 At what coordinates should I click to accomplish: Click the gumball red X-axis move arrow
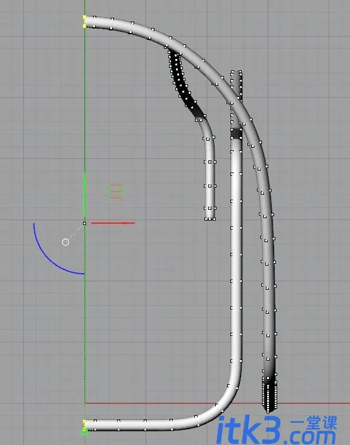(113, 223)
